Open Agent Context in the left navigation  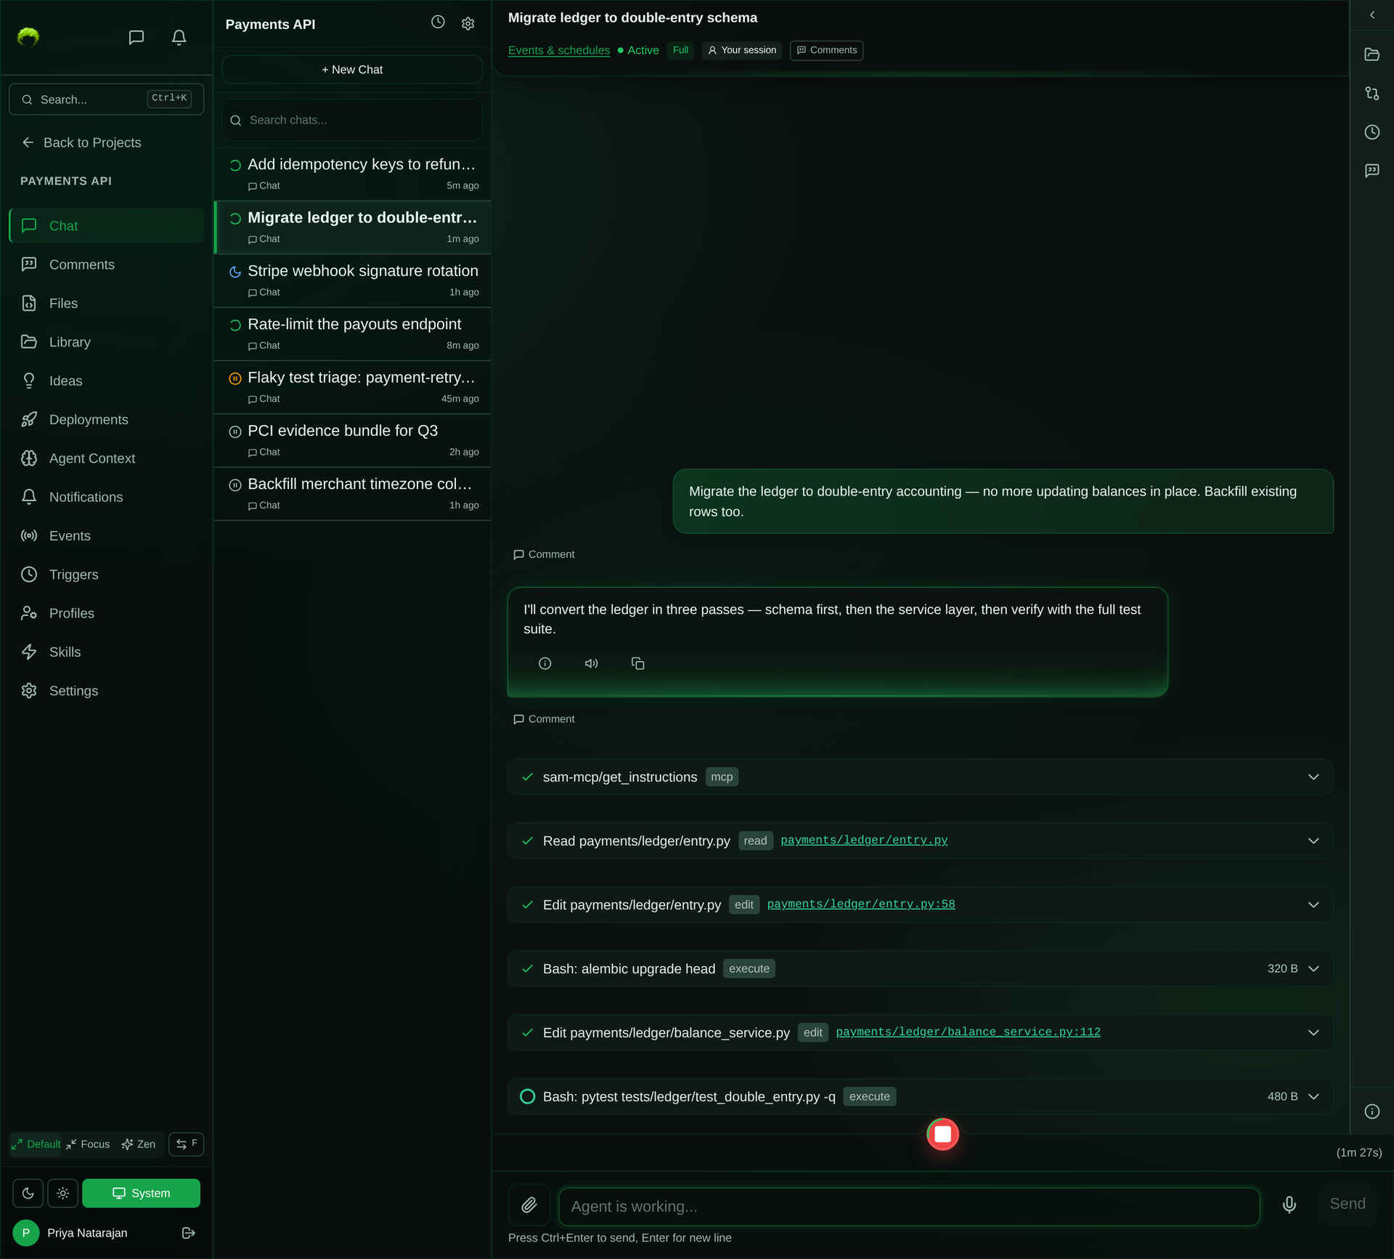tap(107, 458)
